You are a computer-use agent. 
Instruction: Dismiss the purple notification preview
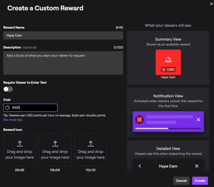198,120
